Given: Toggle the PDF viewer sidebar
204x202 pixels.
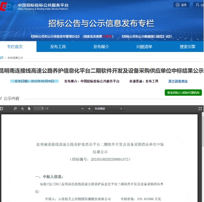Looking at the screenshot, I should 1,109.
